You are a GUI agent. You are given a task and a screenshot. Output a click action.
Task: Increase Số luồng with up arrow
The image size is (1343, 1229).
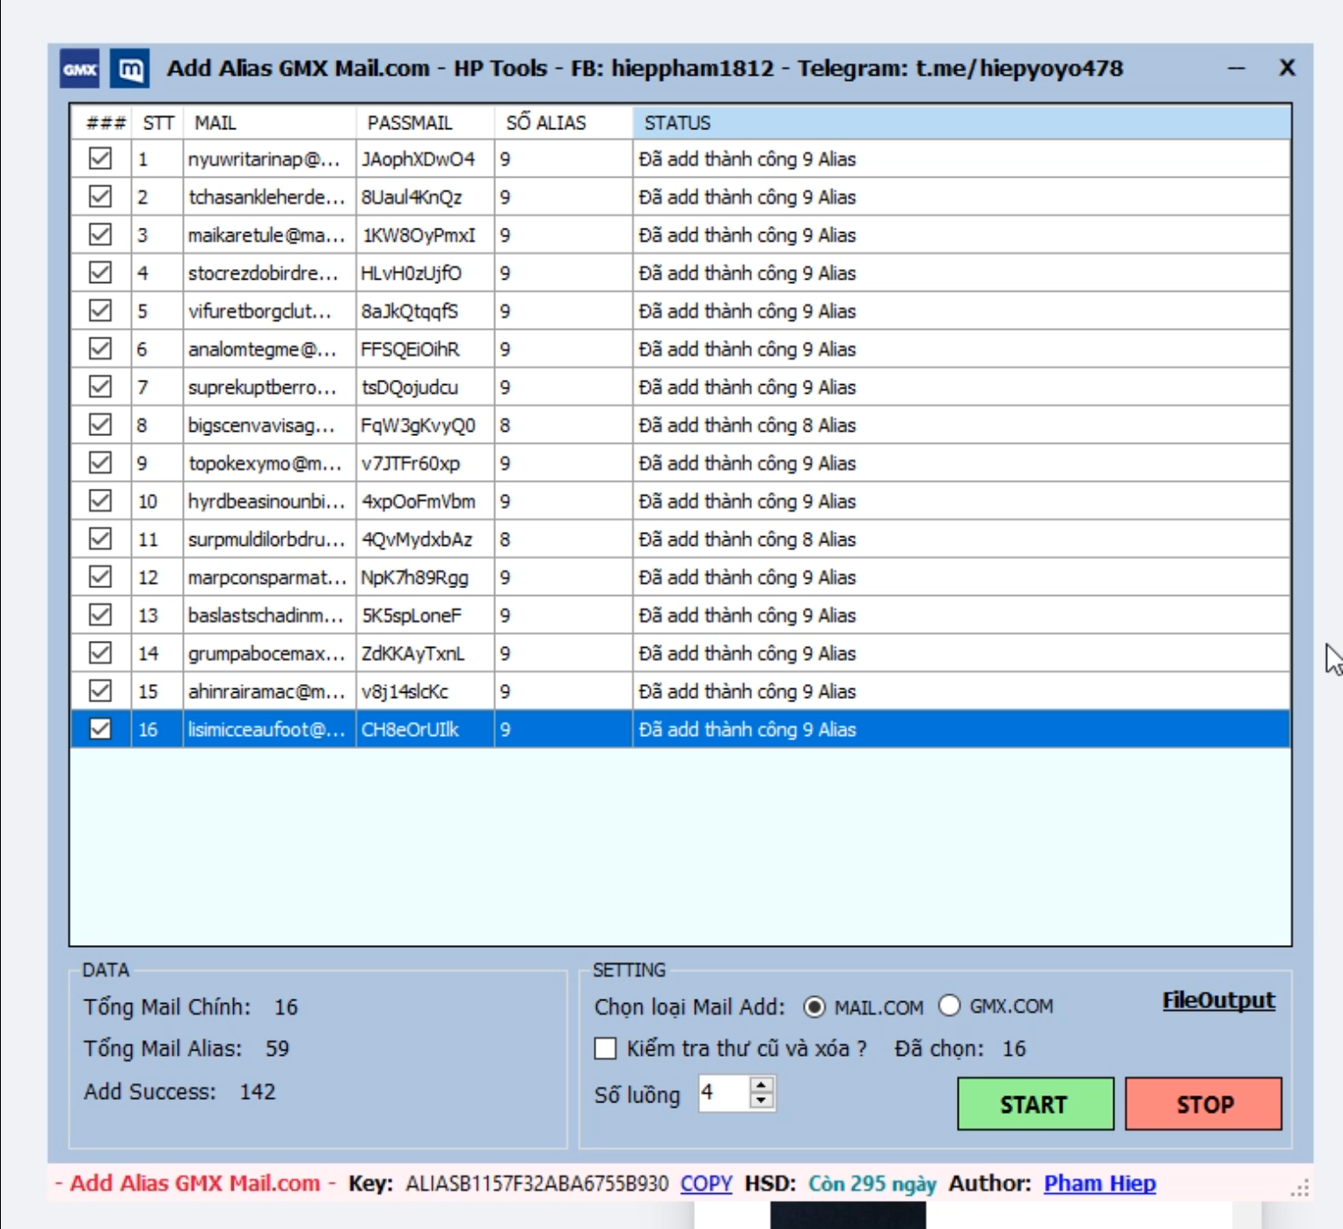(762, 1086)
